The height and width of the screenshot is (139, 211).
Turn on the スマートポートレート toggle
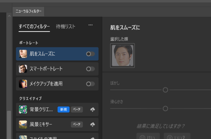(x=90, y=69)
